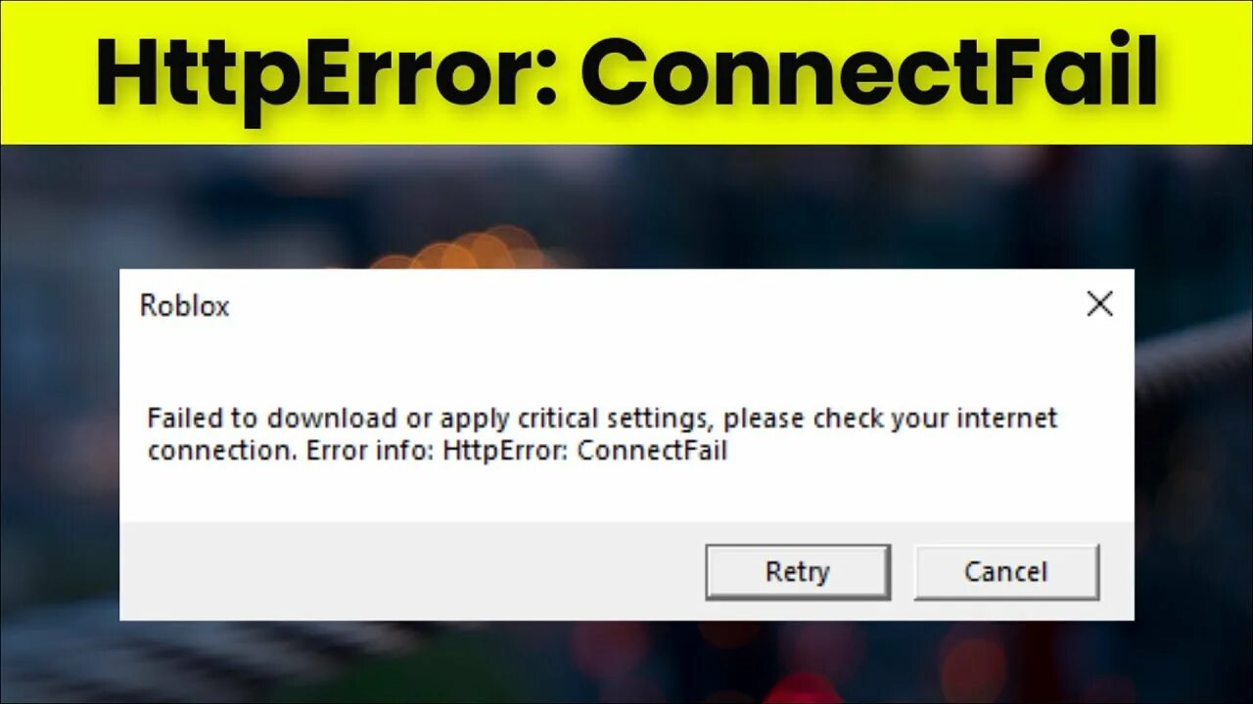Click the Retry button
1253x704 pixels.
pos(798,572)
